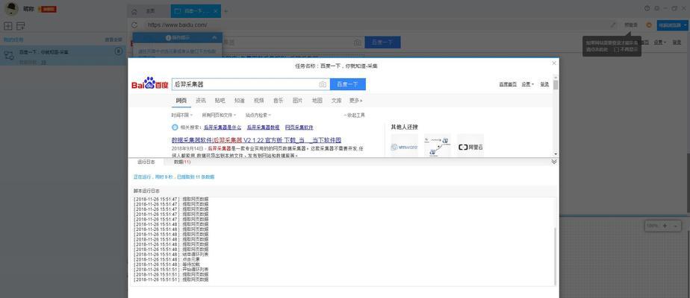690x298 pixels.
Task: Select the 网页 search tab
Action: coord(181,101)
